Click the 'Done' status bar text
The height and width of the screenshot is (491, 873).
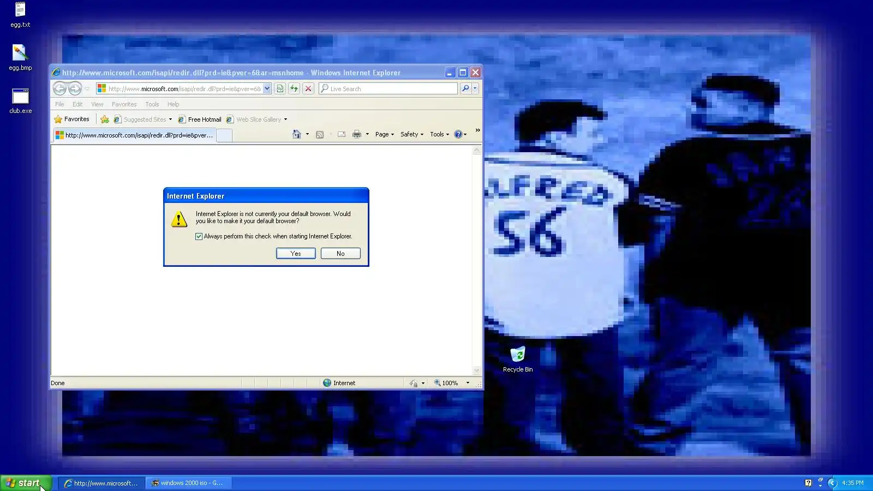(x=58, y=383)
